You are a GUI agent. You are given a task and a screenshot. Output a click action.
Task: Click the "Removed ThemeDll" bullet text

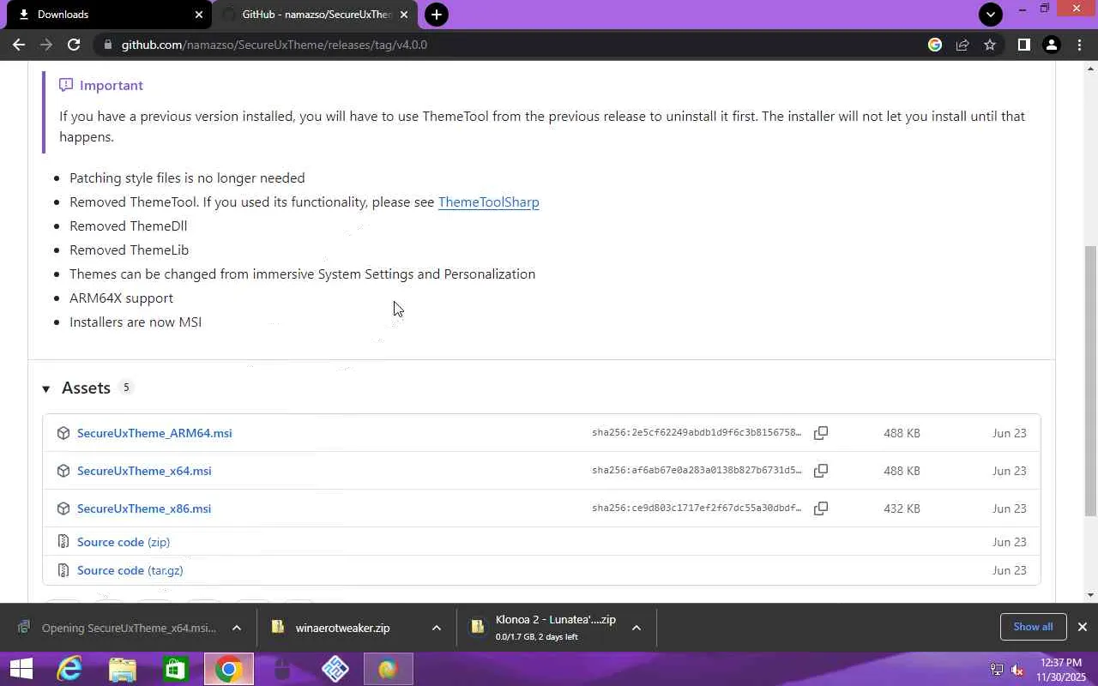click(x=128, y=226)
